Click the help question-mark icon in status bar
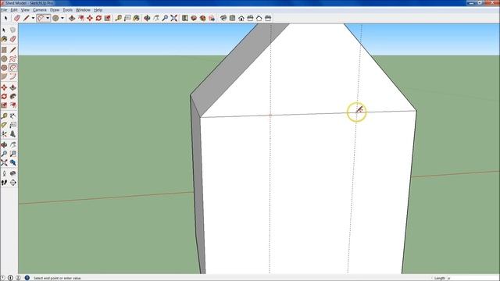Viewport: 500px width, 281px height. point(27,278)
